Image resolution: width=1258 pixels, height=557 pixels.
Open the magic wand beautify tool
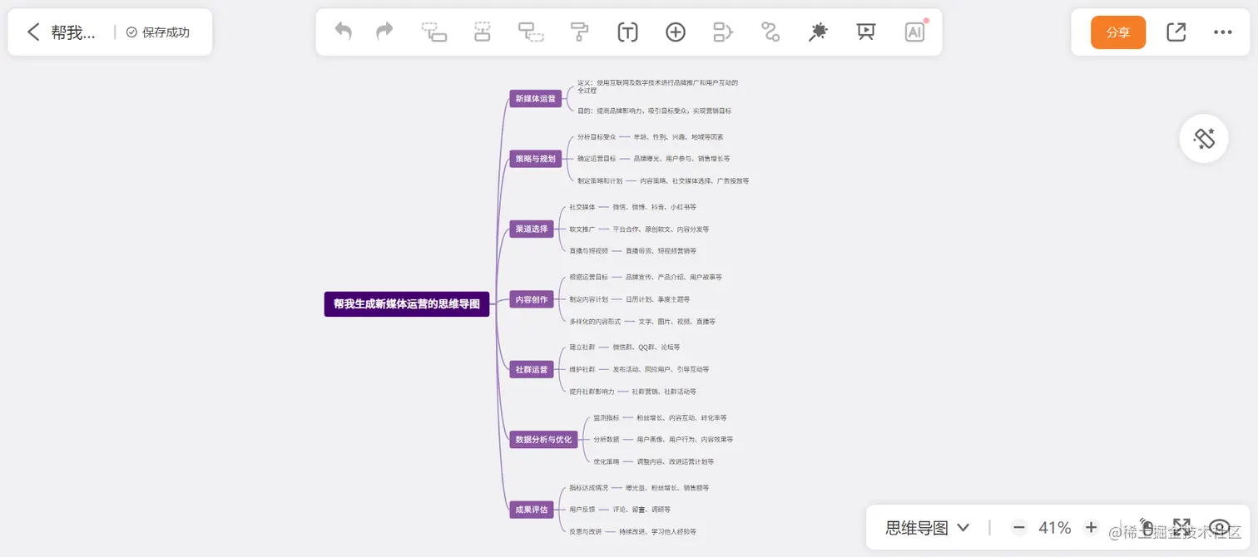(x=818, y=32)
